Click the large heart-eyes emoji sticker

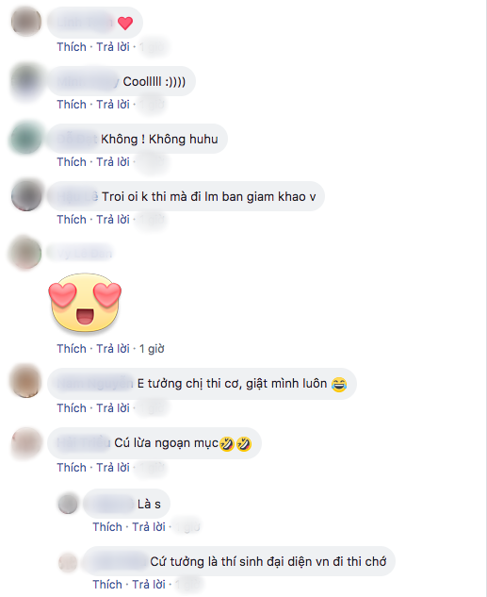pos(85,302)
